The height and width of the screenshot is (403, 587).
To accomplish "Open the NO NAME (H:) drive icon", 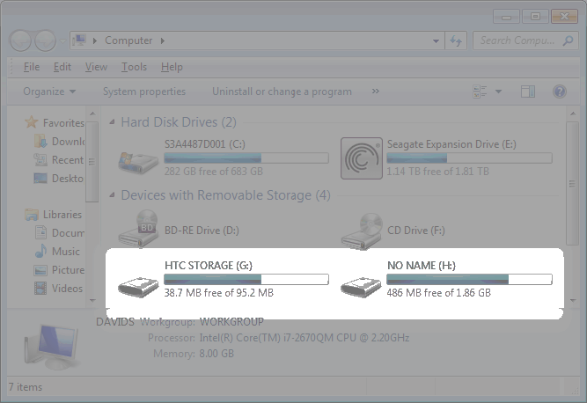I will pyautogui.click(x=361, y=284).
